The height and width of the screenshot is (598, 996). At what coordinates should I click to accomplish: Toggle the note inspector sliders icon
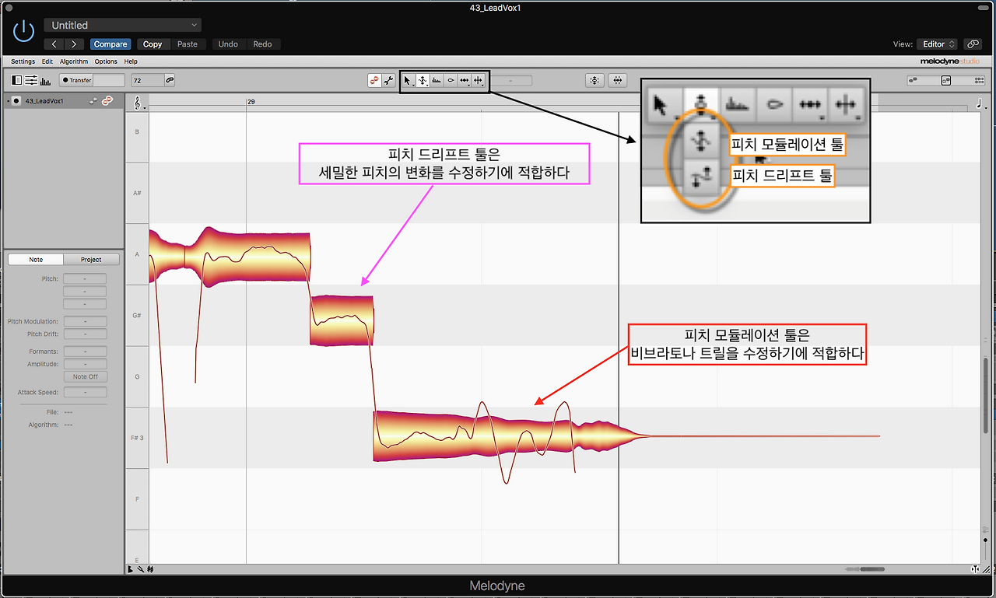point(31,80)
